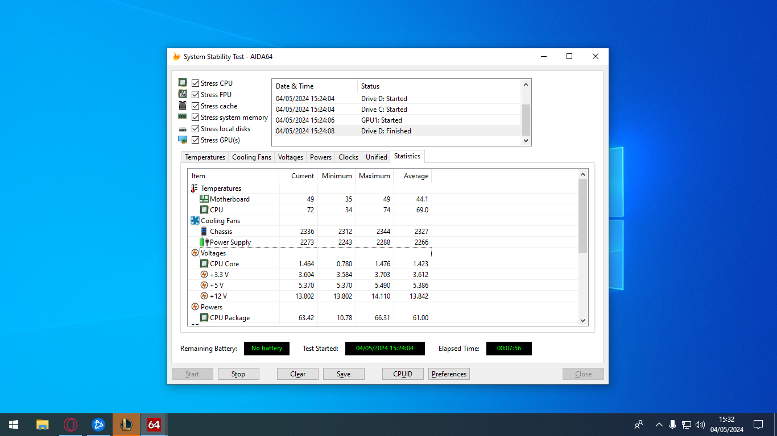Viewport: 777px width, 436px height.
Task: Click the CPU Core voltage row icon
Action: [204, 263]
